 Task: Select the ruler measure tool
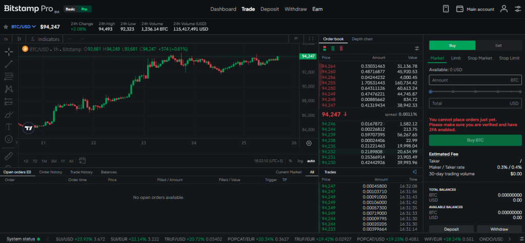(x=9, y=156)
